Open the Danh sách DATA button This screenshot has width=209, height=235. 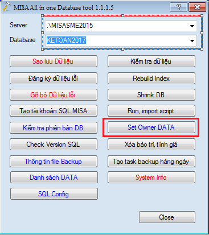(54, 178)
